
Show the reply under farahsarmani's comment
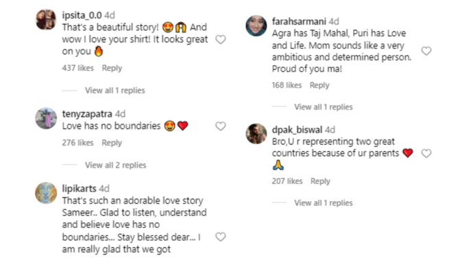tap(323, 107)
